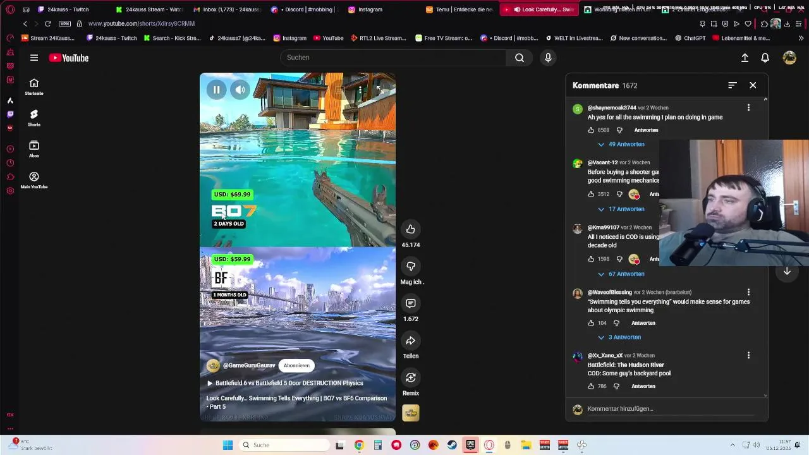809x455 pixels.
Task: Open comment sort options
Action: tap(732, 85)
